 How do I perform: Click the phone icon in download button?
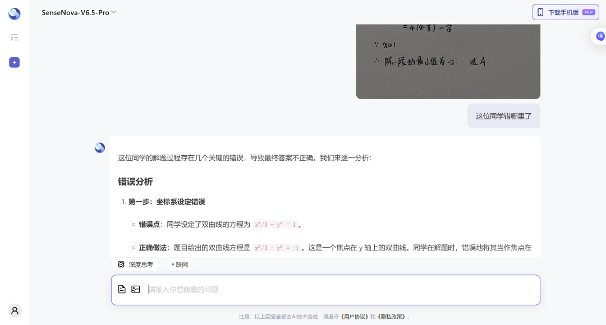click(x=540, y=12)
